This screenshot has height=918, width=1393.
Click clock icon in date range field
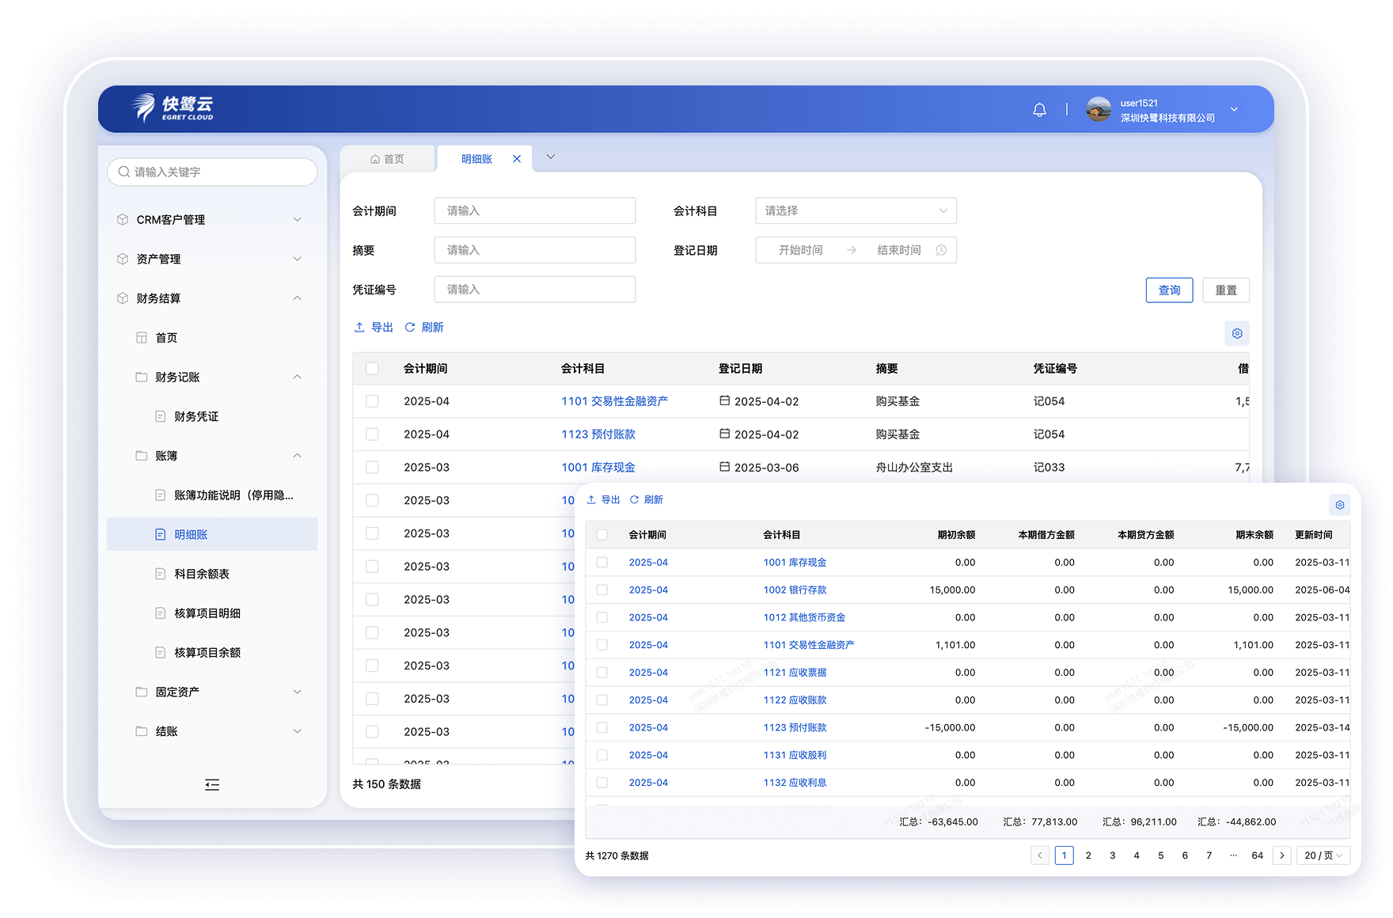pyautogui.click(x=941, y=250)
